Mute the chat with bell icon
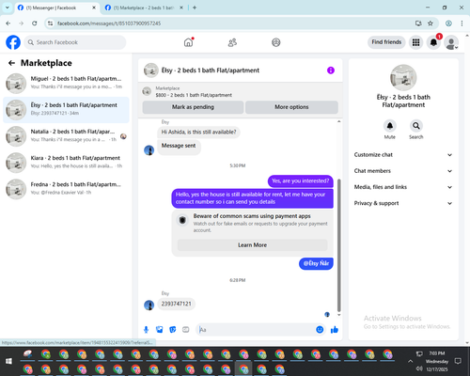The height and width of the screenshot is (376, 470). tap(390, 126)
